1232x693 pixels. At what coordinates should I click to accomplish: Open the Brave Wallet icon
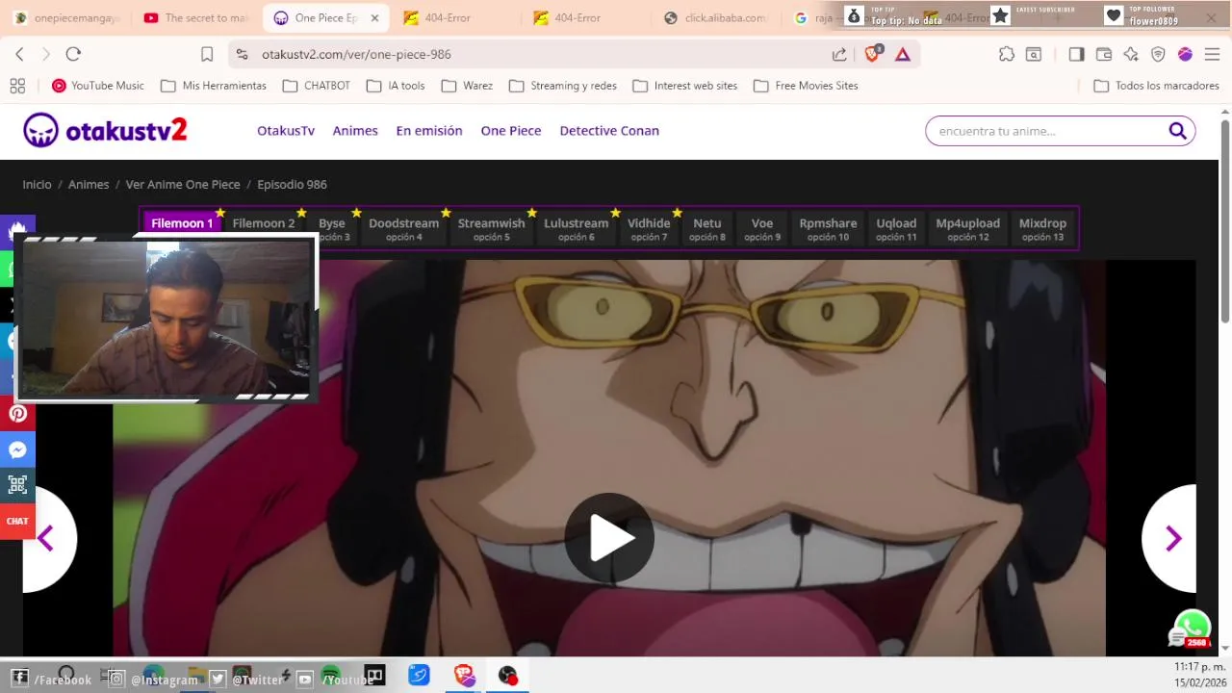[x=1104, y=55]
